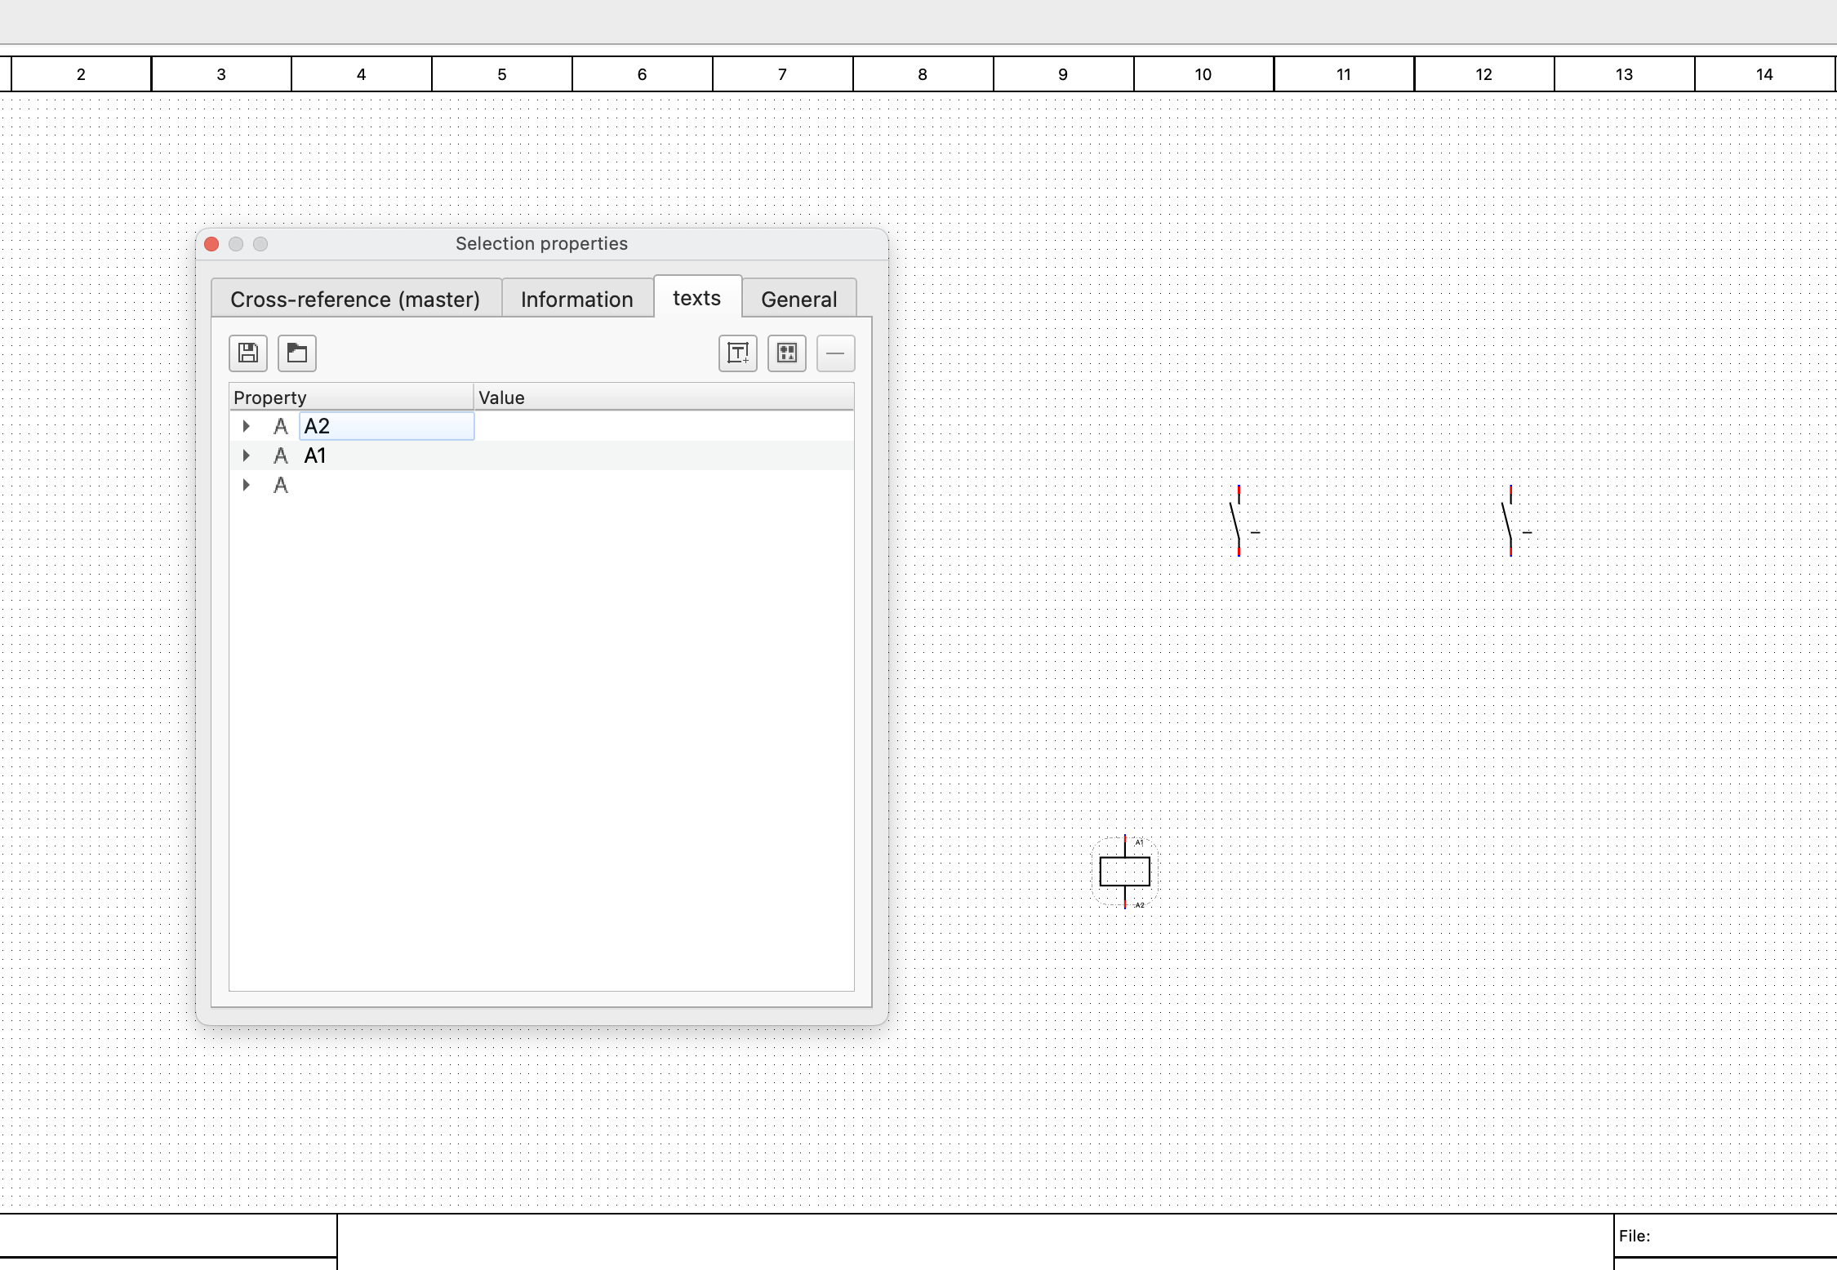The height and width of the screenshot is (1270, 1837).
Task: Switch to the Cross-reference (master) tab
Action: tap(355, 299)
